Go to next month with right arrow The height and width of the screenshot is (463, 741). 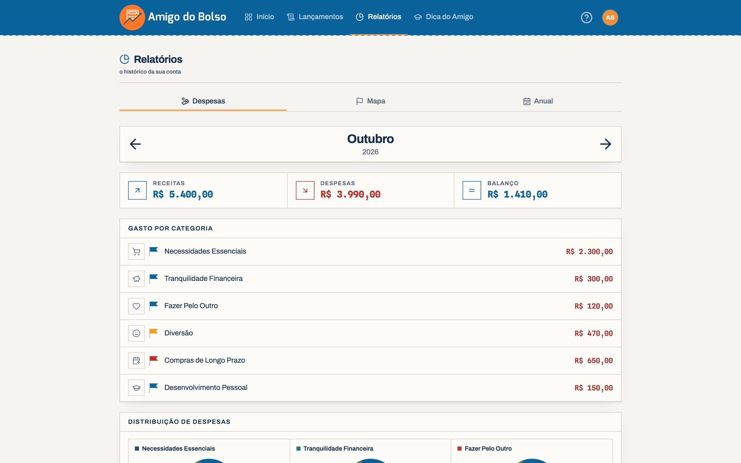pos(605,144)
